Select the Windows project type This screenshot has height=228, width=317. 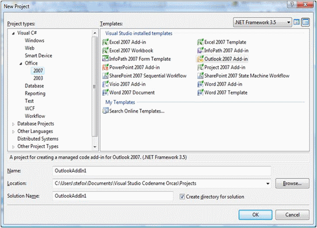tap(34, 41)
